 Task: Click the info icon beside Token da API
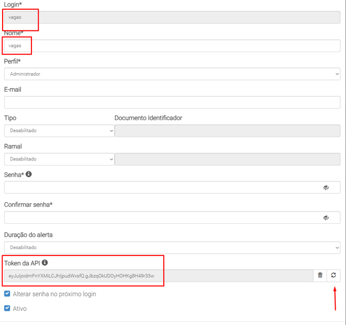click(x=45, y=263)
